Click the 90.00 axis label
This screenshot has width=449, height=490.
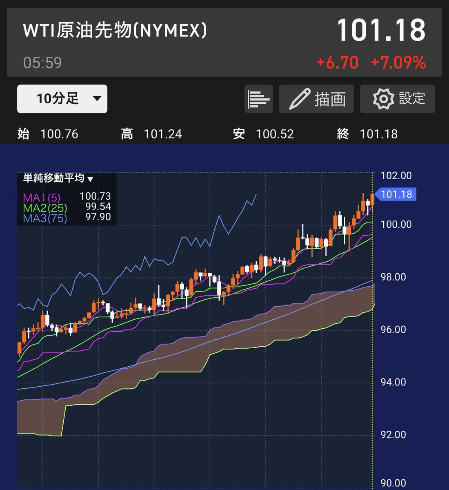pyautogui.click(x=393, y=483)
